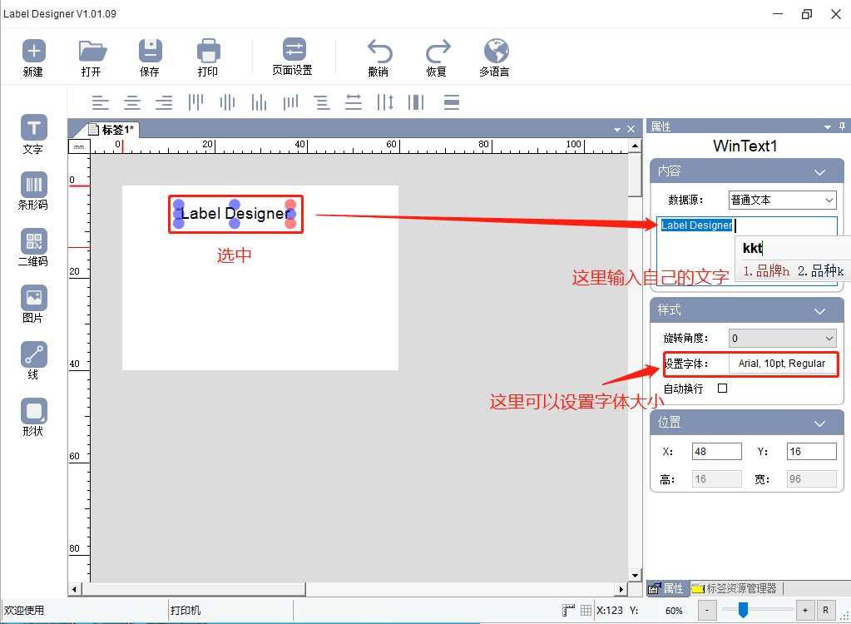Click the zoom slider handle
851x624 pixels.
(743, 610)
